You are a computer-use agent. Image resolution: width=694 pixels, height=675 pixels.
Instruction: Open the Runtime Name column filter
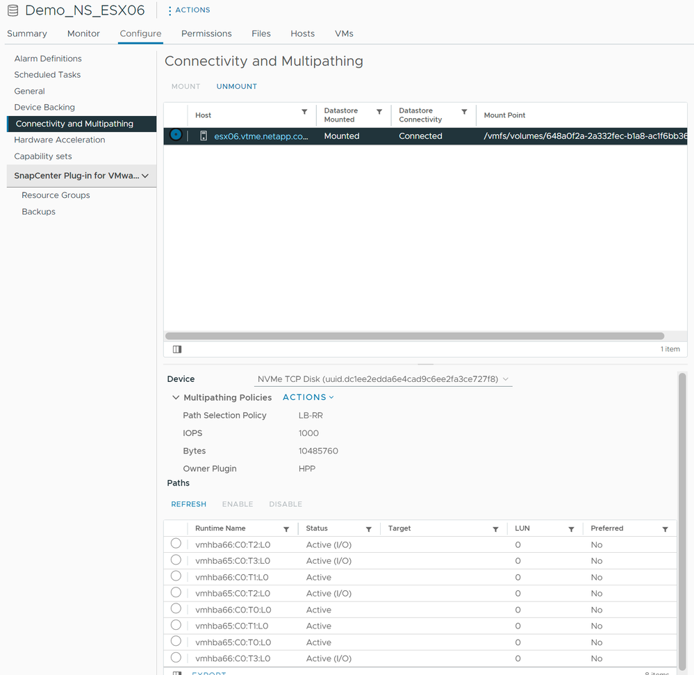(286, 529)
